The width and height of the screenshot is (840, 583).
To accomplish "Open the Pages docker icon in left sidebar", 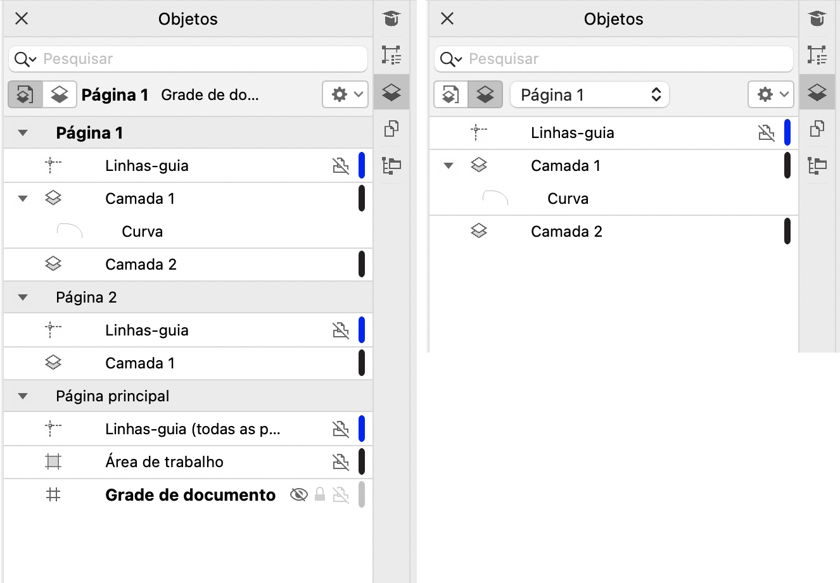I will (x=391, y=129).
